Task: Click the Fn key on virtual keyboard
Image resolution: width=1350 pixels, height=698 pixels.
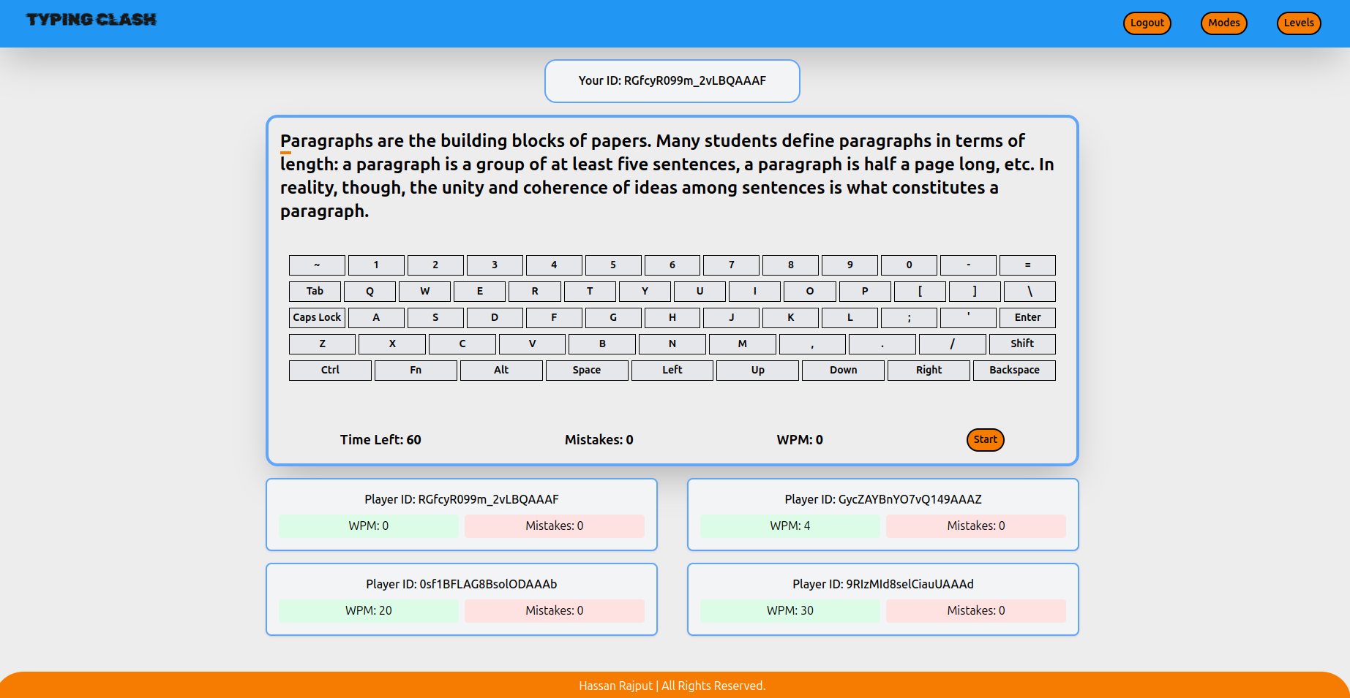Action: [415, 371]
